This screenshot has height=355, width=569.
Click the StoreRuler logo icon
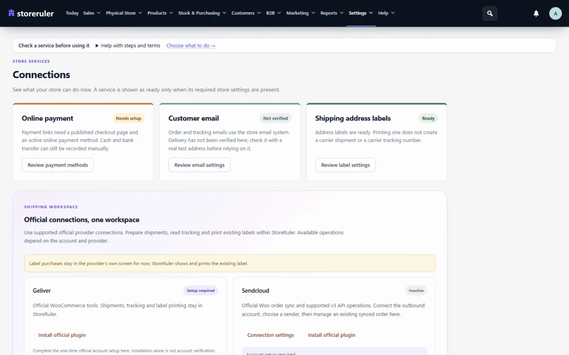[11, 13]
